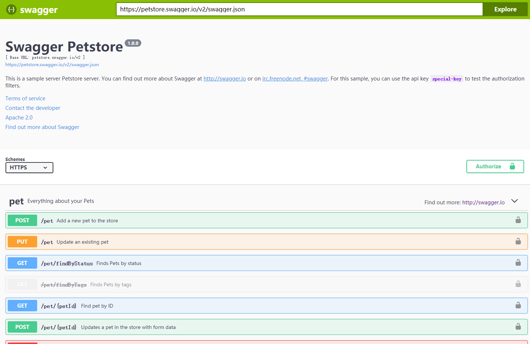This screenshot has width=530, height=344.
Task: Click the pet tag heading
Action: [17, 201]
